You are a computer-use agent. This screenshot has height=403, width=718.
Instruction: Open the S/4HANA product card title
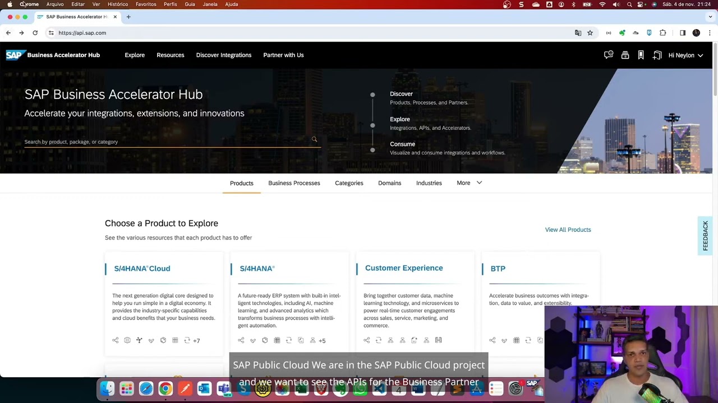pyautogui.click(x=257, y=269)
